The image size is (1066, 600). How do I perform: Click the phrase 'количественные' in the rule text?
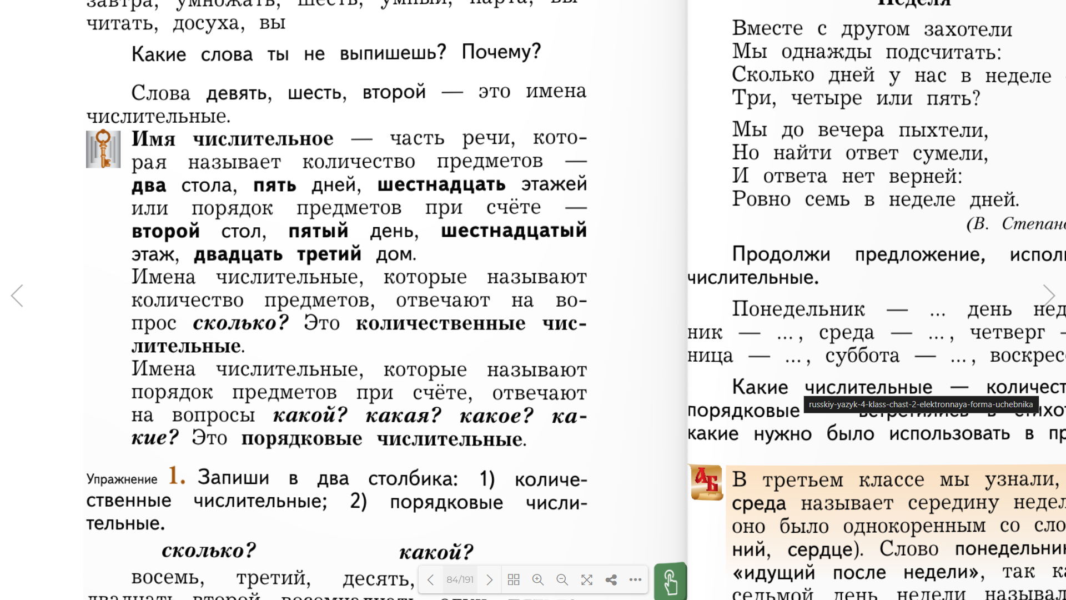(x=441, y=323)
